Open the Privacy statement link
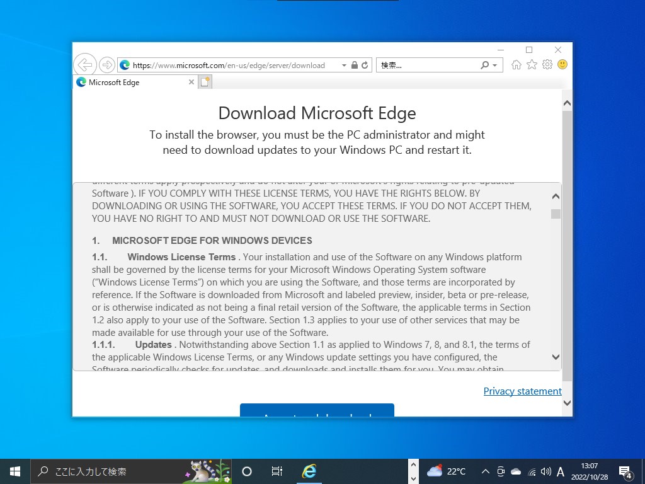Screen dimensions: 645x484 (522, 391)
